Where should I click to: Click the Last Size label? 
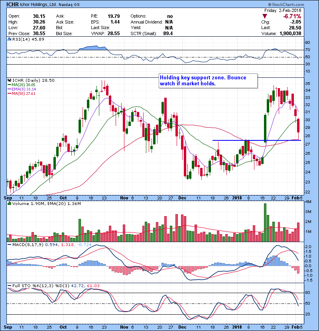[100, 28]
